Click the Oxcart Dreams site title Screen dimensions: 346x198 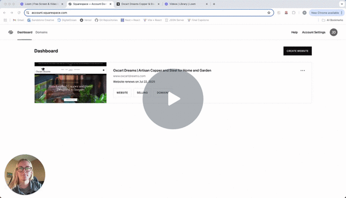coord(162,70)
